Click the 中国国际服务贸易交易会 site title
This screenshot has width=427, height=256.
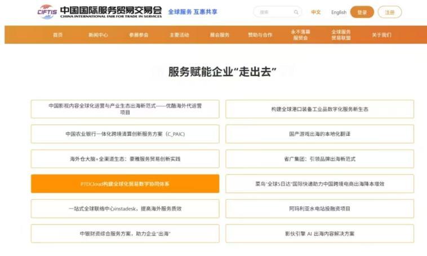pos(111,12)
